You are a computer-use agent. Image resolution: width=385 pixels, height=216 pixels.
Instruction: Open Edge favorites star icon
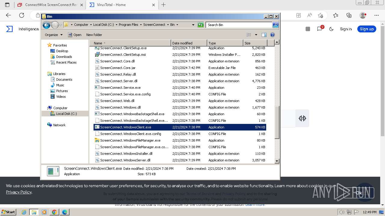point(336,15)
